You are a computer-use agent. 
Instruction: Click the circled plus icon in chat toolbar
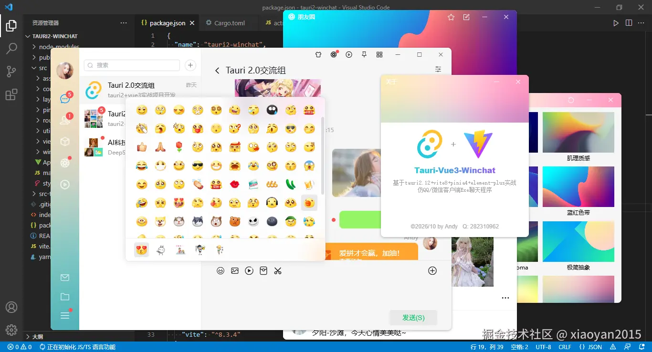click(432, 271)
